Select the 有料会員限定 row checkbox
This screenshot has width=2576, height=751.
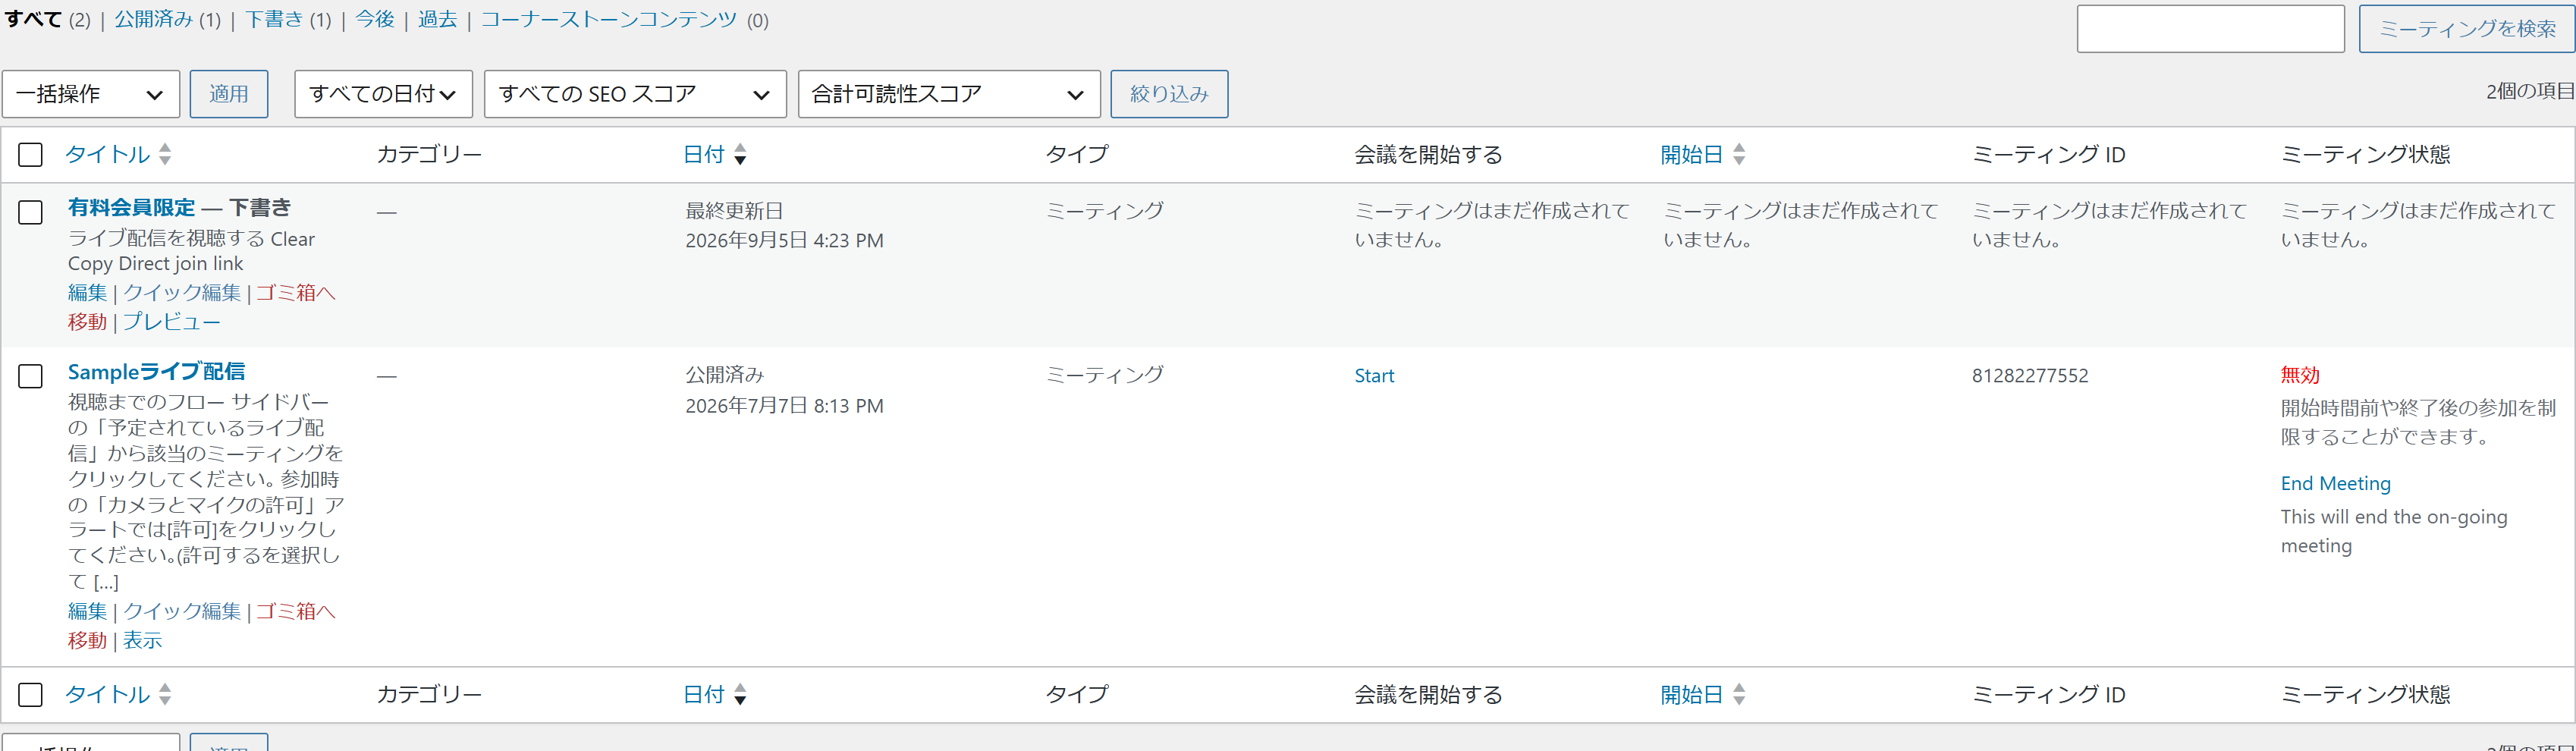31,212
